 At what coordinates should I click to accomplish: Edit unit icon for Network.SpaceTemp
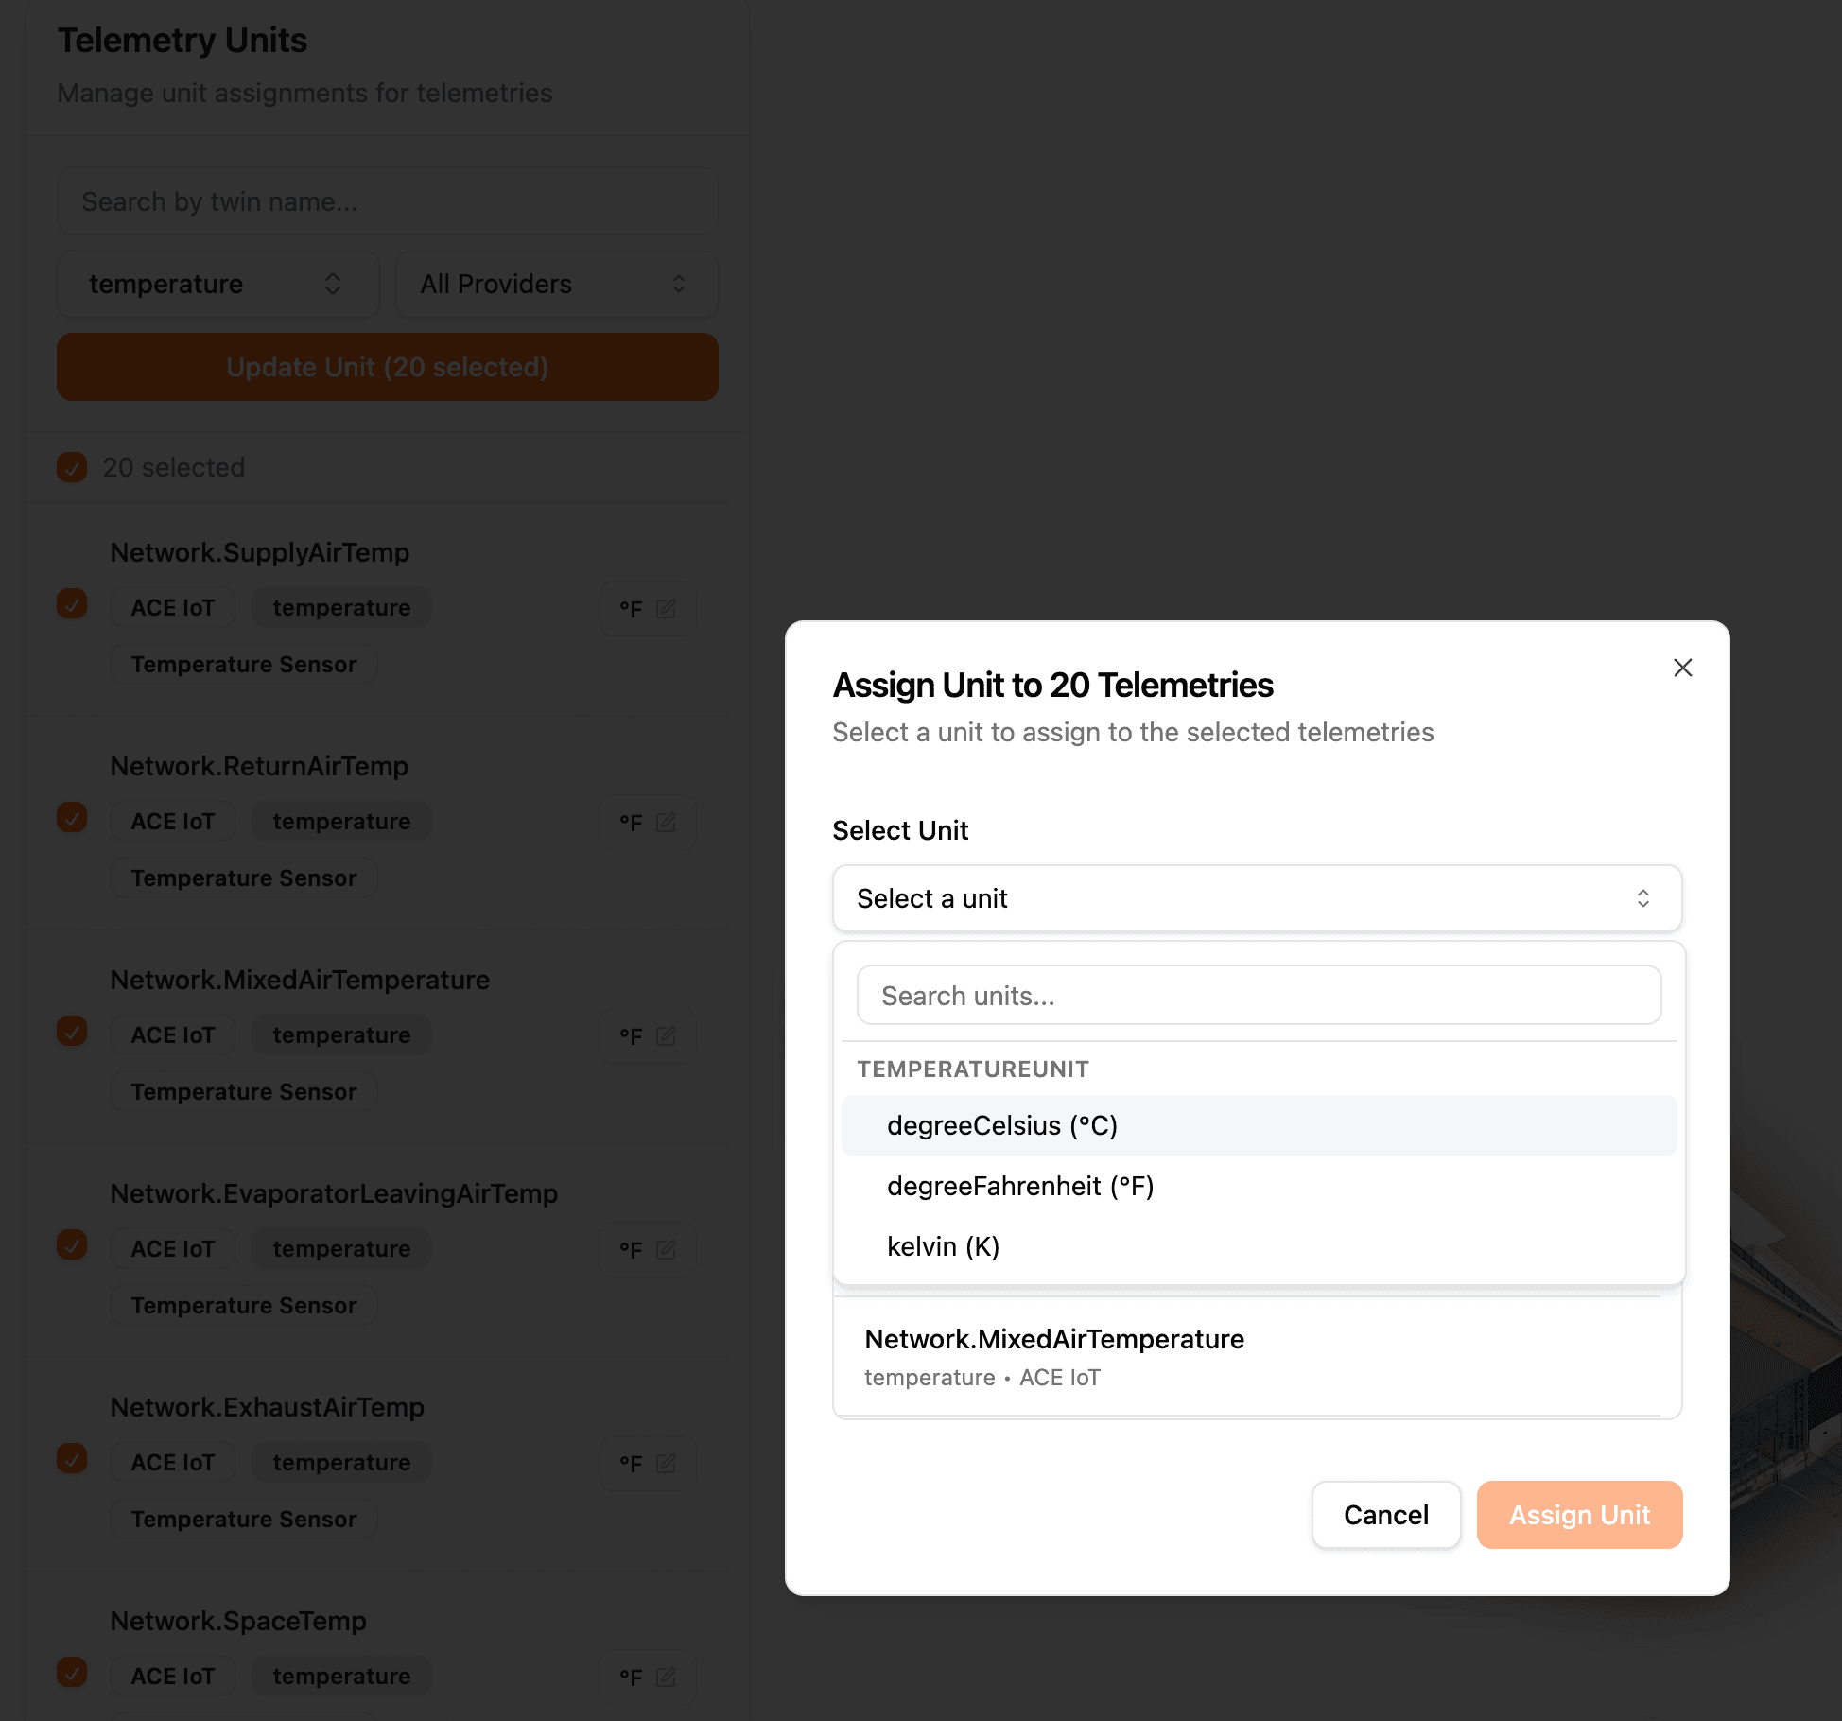(666, 1677)
